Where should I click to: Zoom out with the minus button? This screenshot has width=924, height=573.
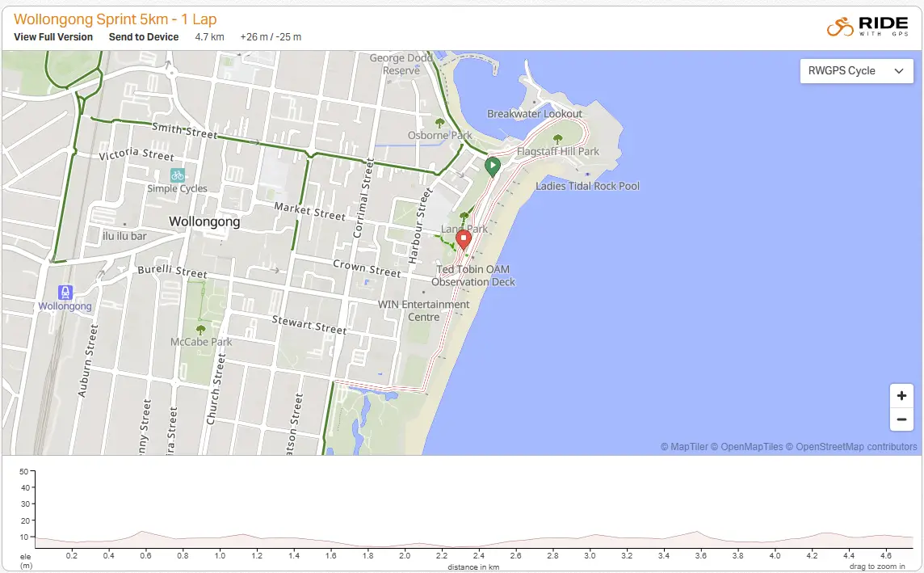point(901,419)
